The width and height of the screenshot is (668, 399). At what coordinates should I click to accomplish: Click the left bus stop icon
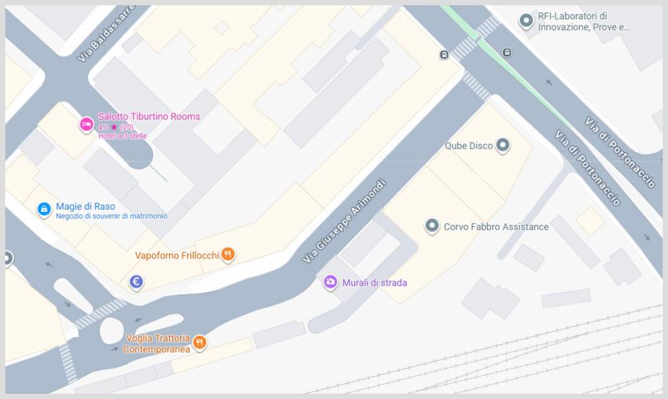tap(444, 55)
